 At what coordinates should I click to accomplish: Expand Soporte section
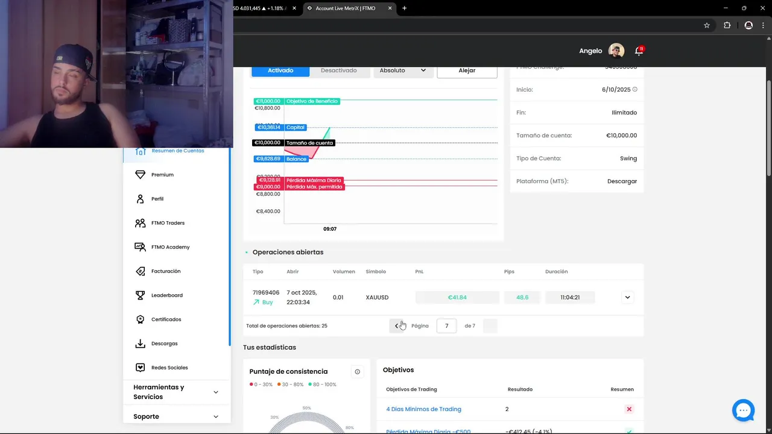(x=176, y=417)
